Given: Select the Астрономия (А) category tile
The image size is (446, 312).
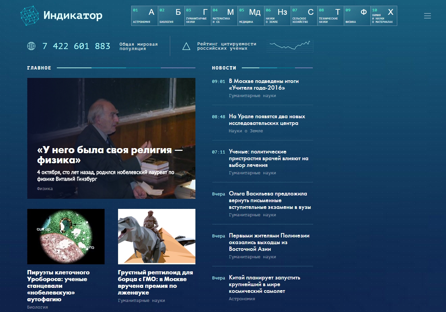Looking at the screenshot, I should tap(145, 16).
